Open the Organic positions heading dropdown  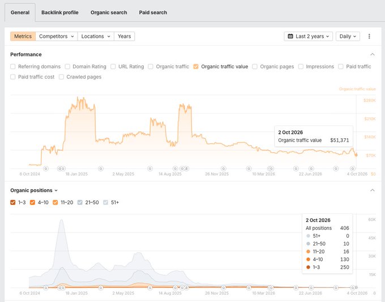(x=34, y=190)
